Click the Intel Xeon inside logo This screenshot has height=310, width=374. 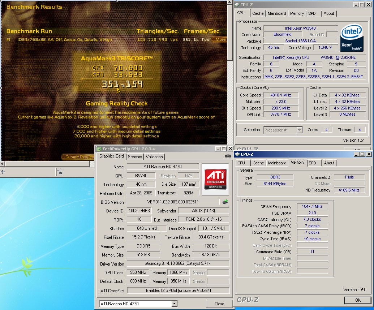point(352,38)
